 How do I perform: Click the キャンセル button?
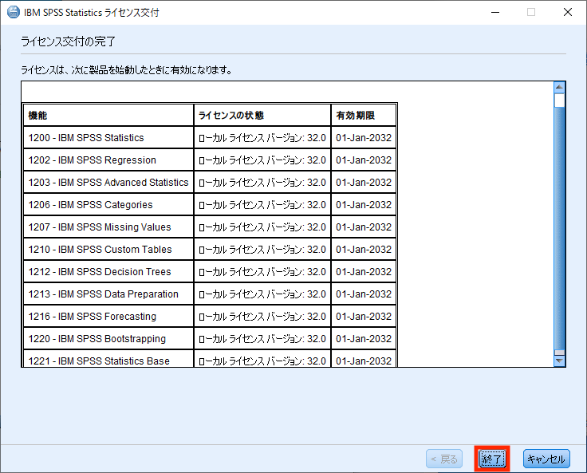(x=546, y=459)
